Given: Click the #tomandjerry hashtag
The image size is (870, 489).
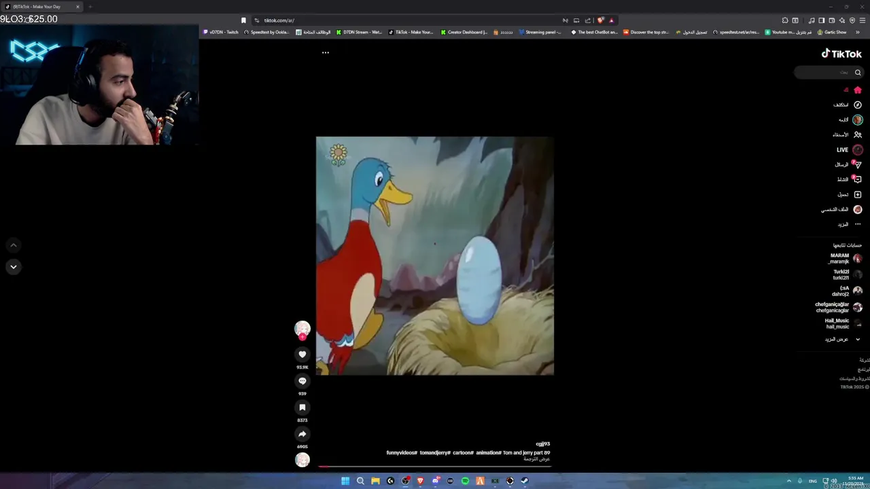Looking at the screenshot, I should click(x=435, y=452).
